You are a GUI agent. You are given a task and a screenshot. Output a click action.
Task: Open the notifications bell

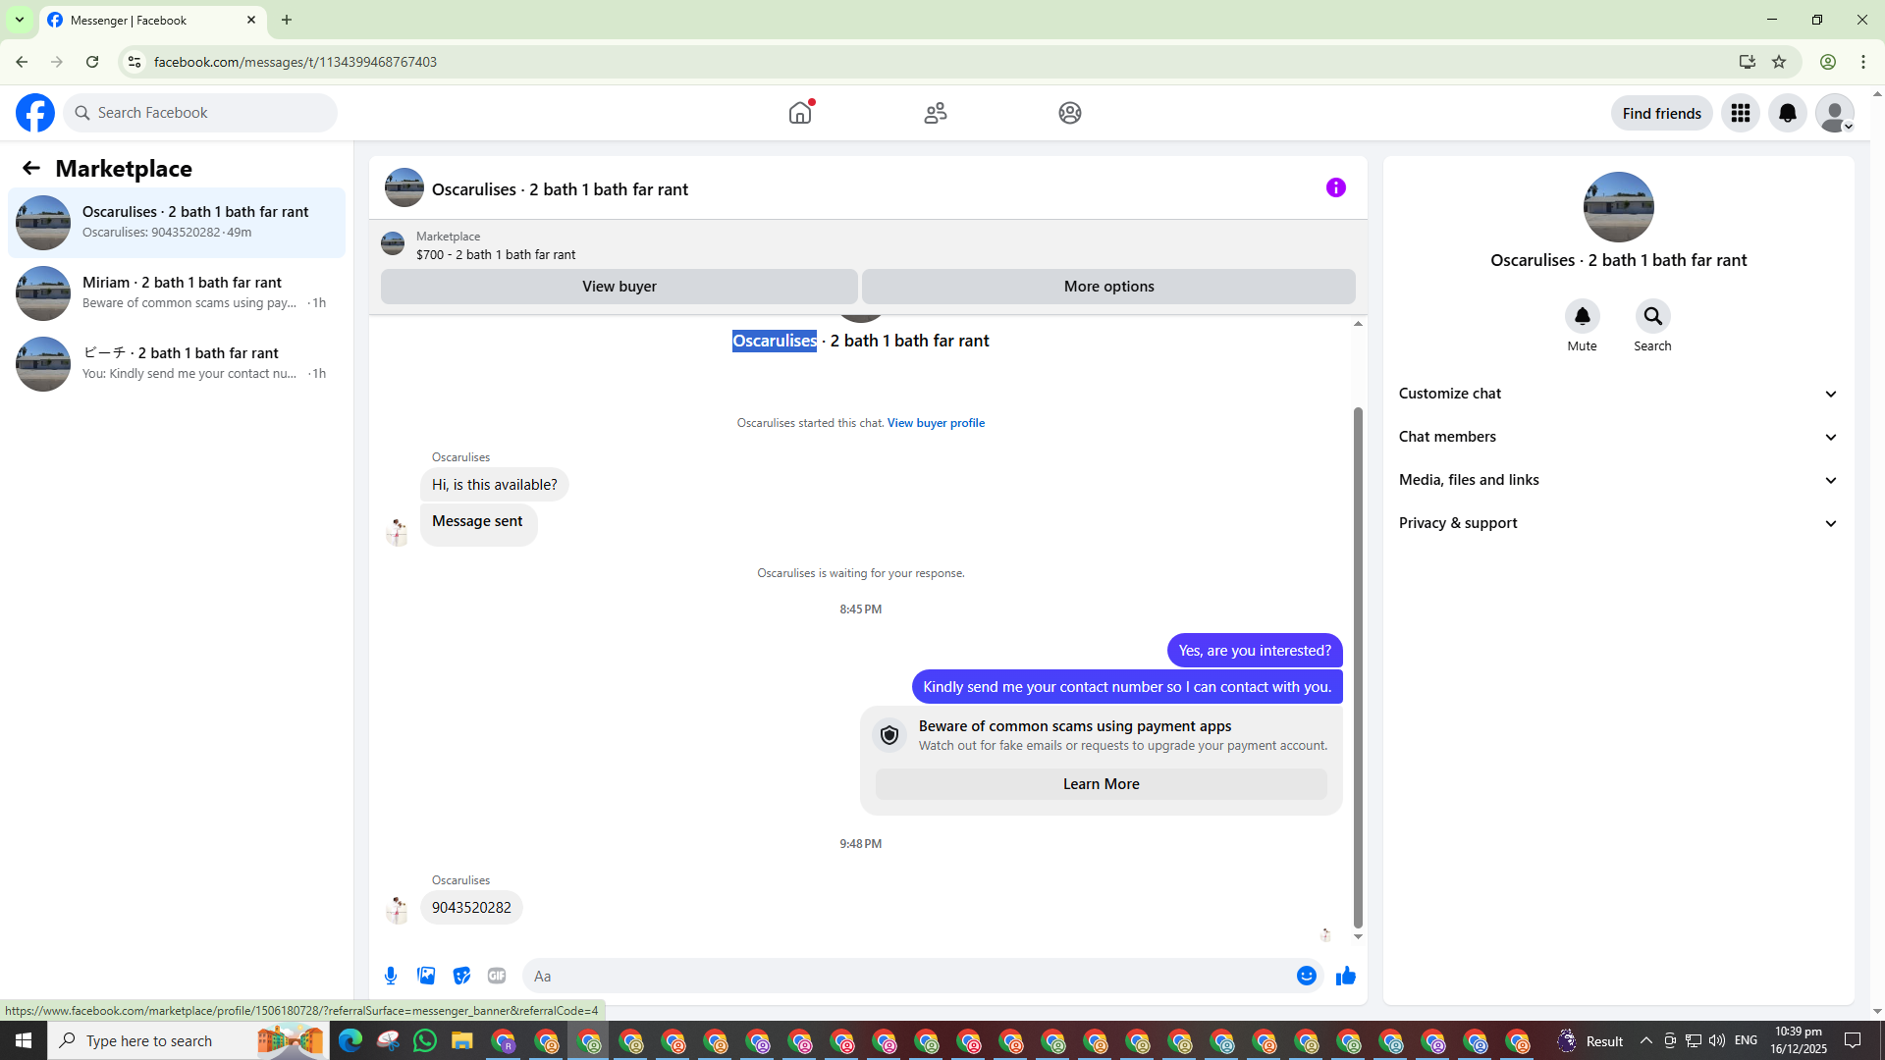(x=1788, y=113)
